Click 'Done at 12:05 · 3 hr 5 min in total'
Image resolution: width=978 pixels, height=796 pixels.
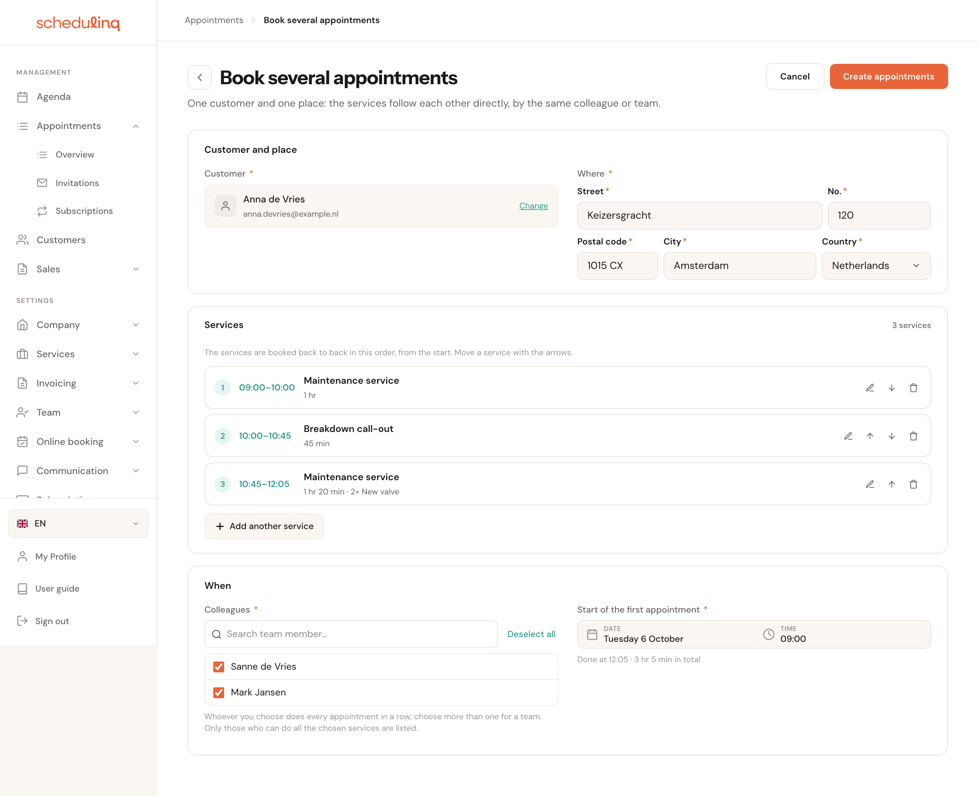[638, 660]
